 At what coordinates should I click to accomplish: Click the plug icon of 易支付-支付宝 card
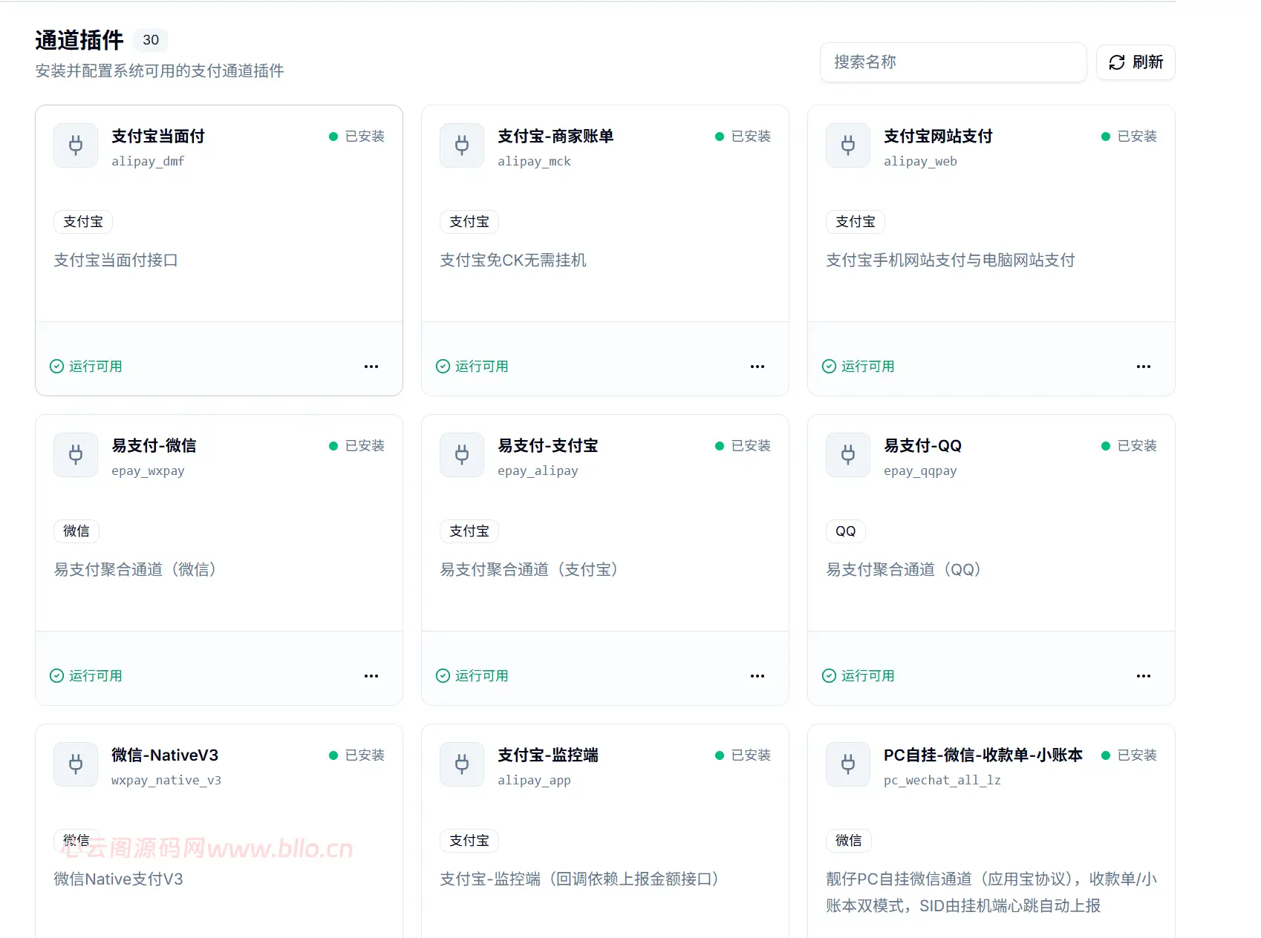click(x=462, y=454)
